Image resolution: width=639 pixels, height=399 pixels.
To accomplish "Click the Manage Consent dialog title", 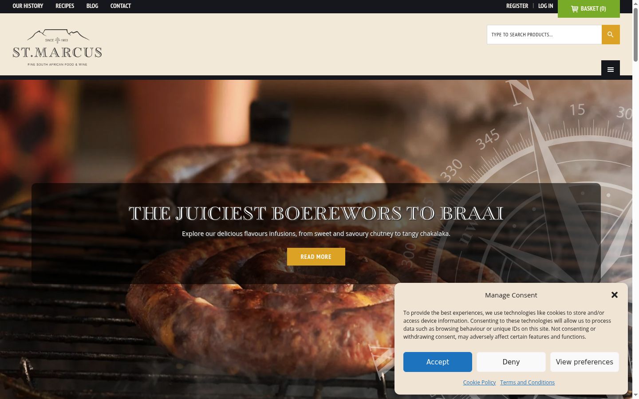I will (x=511, y=295).
